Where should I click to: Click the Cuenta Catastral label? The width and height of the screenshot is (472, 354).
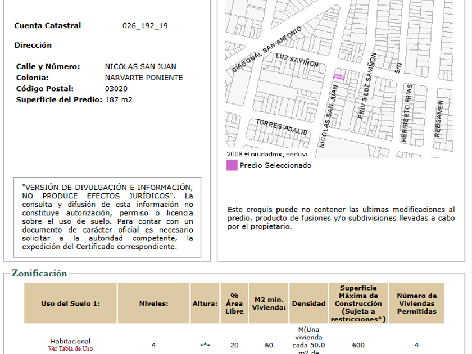pyautogui.click(x=48, y=26)
